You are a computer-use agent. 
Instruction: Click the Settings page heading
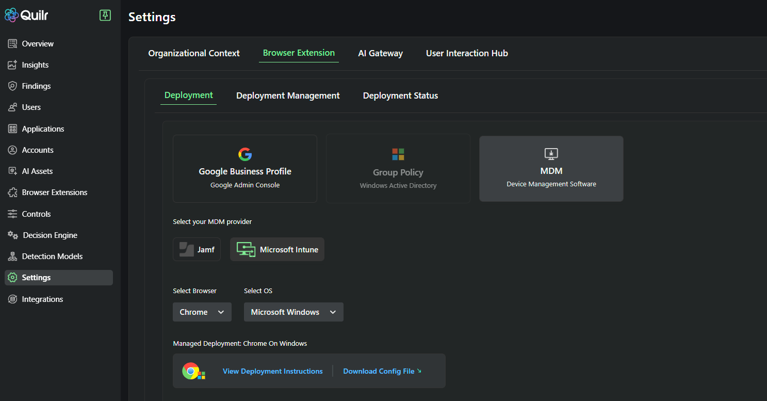click(x=152, y=17)
